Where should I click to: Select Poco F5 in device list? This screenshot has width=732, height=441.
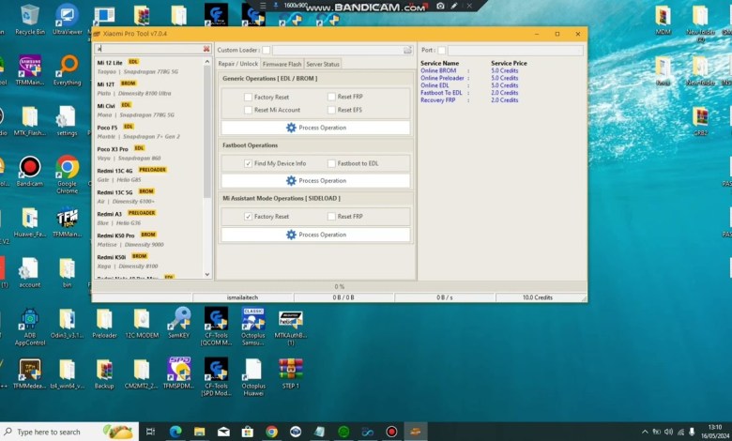[149, 131]
